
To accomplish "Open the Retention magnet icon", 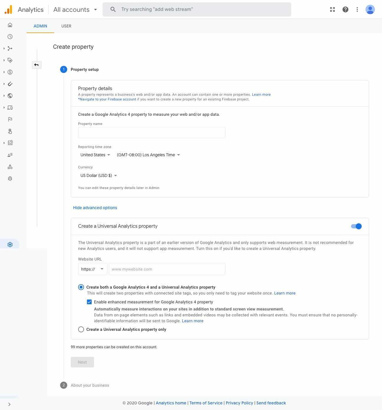I will click(x=10, y=84).
